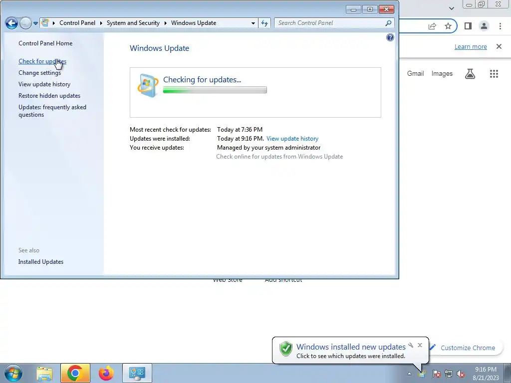The image size is (511, 383).
Task: Open taskbar clock showing 9:16 PM
Action: [486, 374]
